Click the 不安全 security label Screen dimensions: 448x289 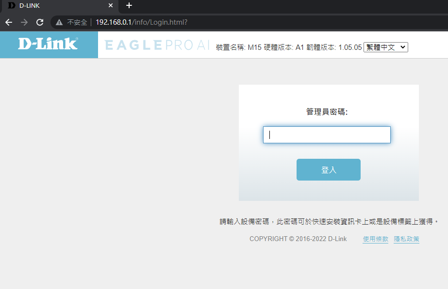coord(77,22)
